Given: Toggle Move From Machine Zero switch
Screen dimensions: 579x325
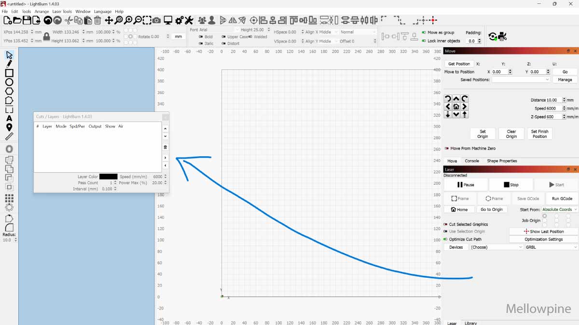Looking at the screenshot, I should click(x=446, y=149).
